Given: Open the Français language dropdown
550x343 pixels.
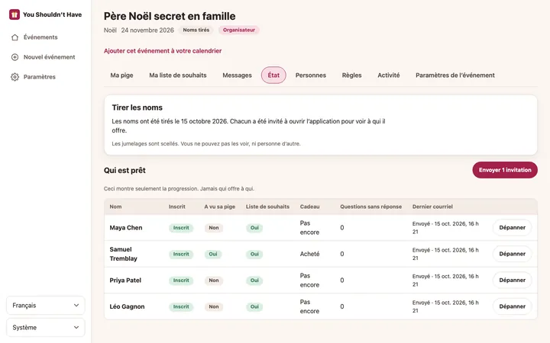Looking at the screenshot, I should [46, 305].
